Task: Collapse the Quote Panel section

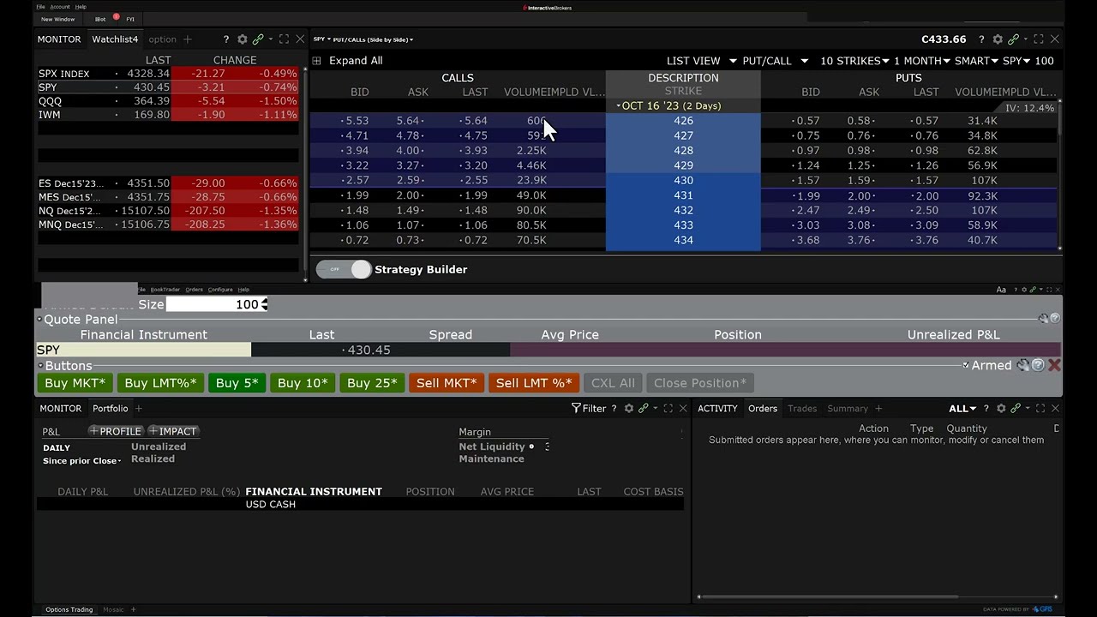Action: click(39, 319)
